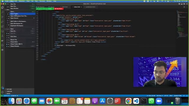Click UTF-8 encoding in status bar
Image resolution: width=189 pixels, height=106 pixels.
(166, 96)
